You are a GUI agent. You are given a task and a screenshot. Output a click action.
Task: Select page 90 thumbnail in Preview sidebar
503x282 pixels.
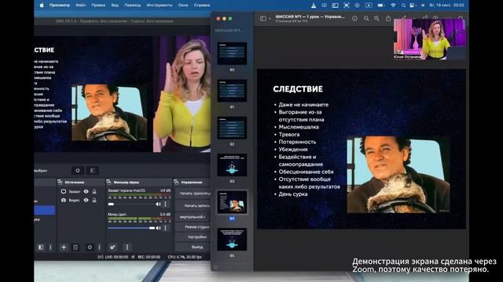tap(232, 53)
